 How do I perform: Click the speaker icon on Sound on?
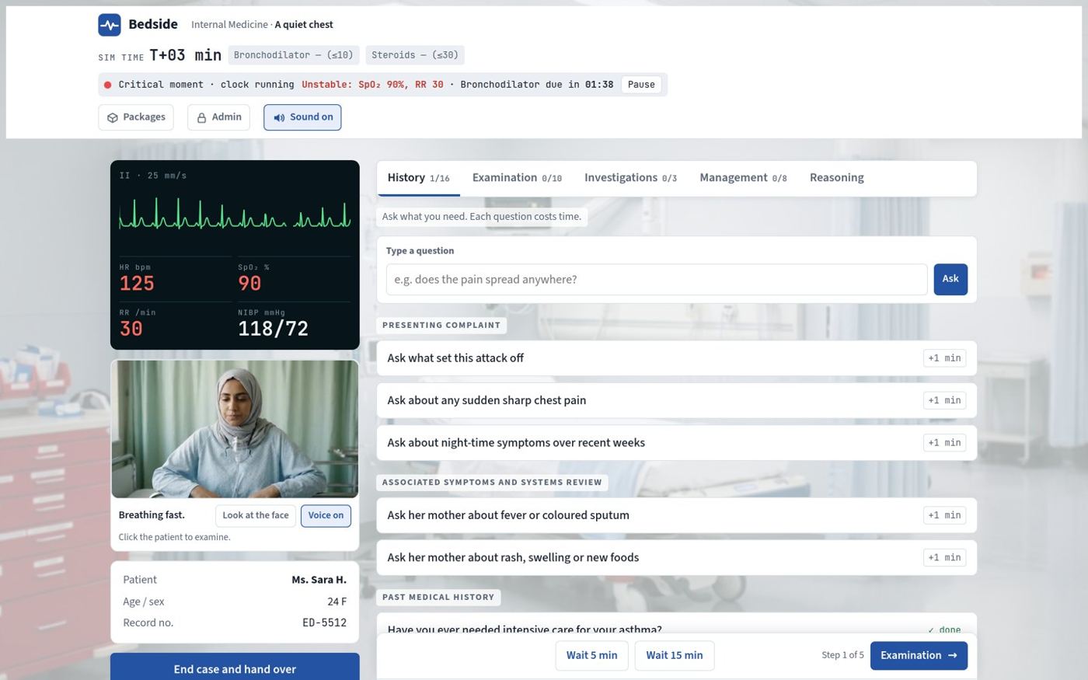[x=279, y=117]
